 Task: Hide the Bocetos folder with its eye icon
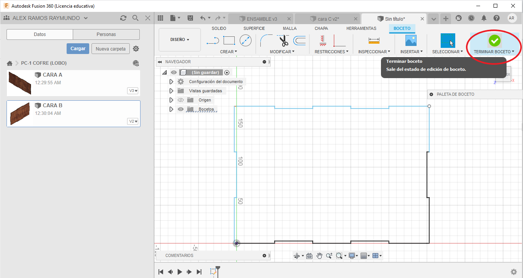181,109
